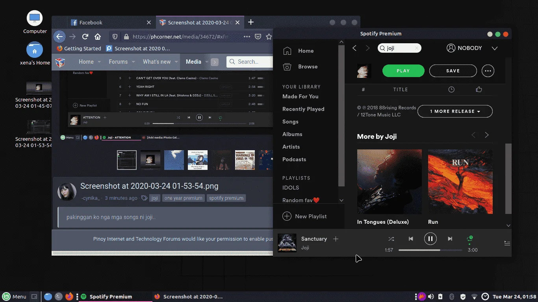Add Sanctuary to library with plus icon
The image size is (538, 302).
(x=336, y=239)
